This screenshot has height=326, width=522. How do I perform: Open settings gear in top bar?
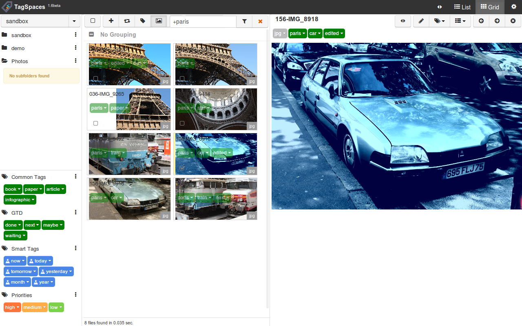click(514, 7)
